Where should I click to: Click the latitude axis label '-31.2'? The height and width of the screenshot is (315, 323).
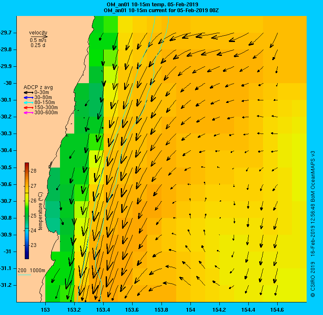pos(5,285)
